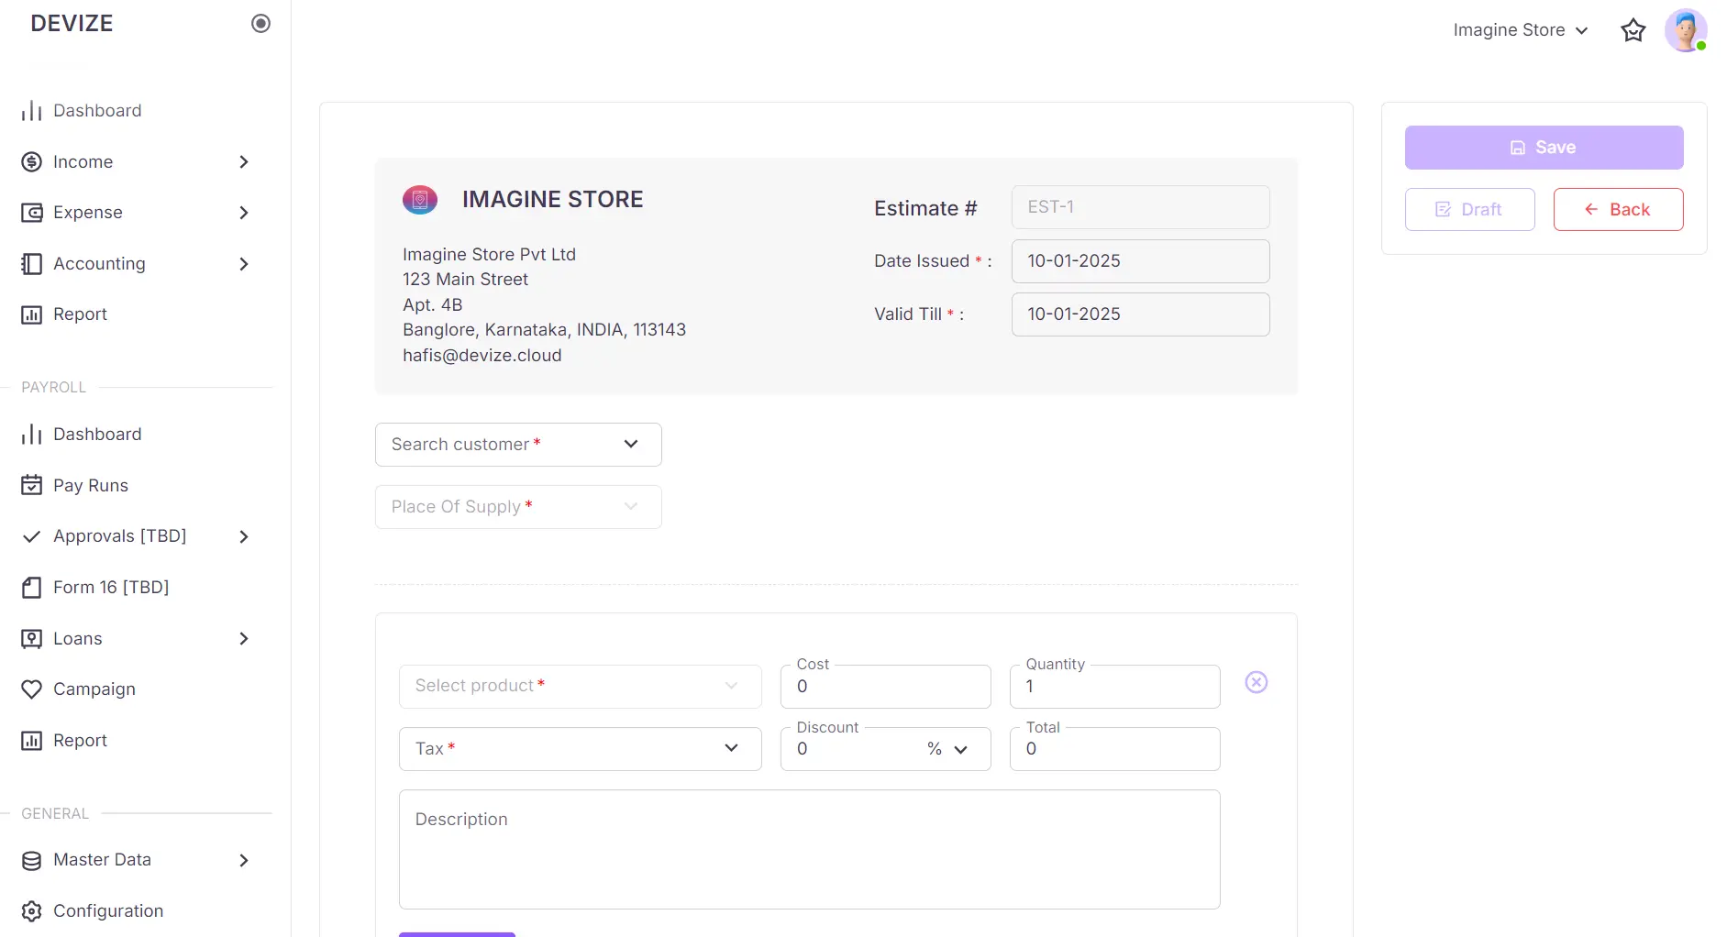The height and width of the screenshot is (937, 1727).
Task: Click the Description text area
Action: (809, 850)
